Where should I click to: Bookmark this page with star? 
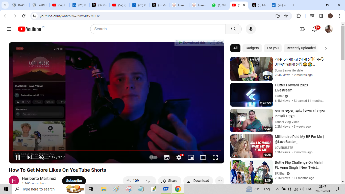click(x=286, y=16)
